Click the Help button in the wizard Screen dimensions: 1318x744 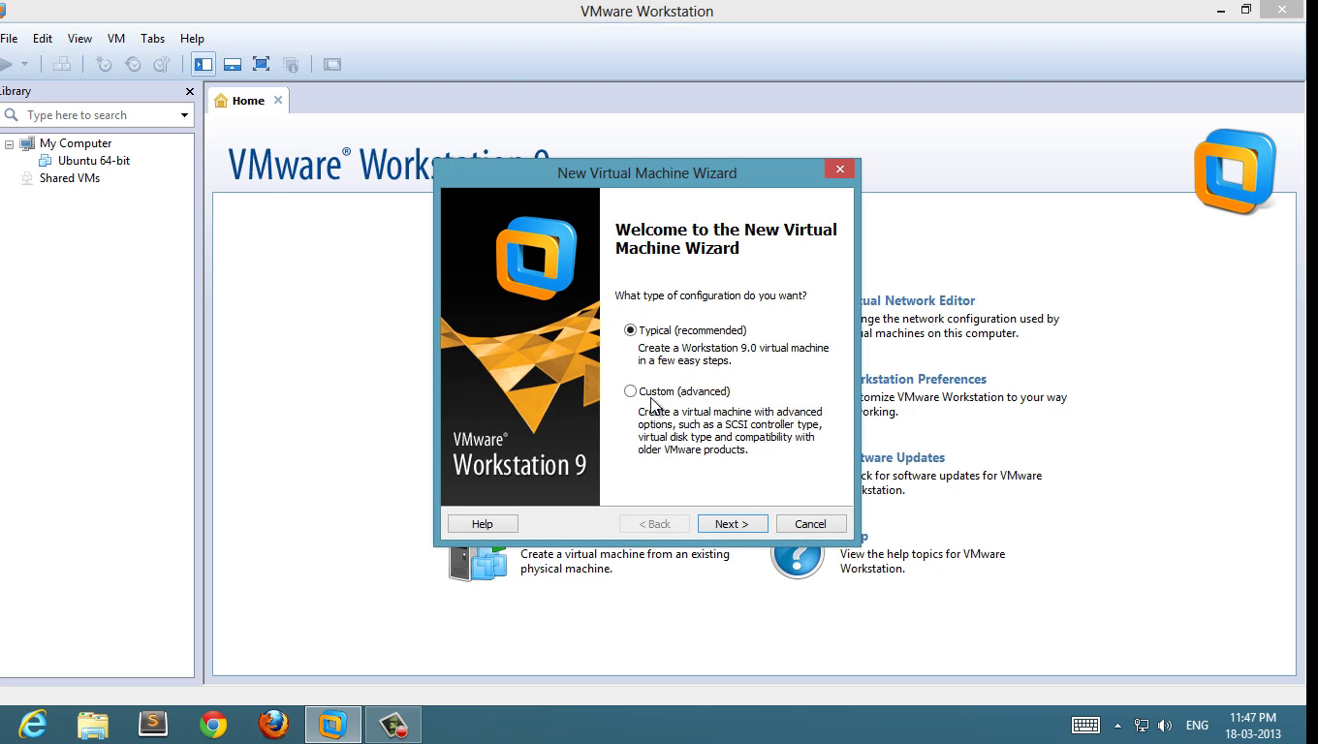483,524
